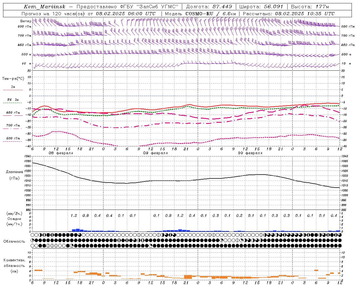This screenshot has width=356, height=285.
Task: Click the 'Облачность' cloud cover label
Action: pyautogui.click(x=14, y=242)
